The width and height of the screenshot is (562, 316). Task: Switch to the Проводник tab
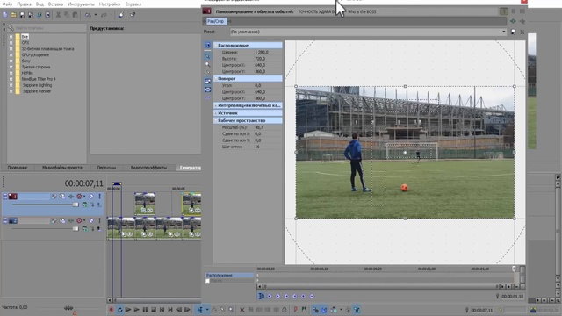click(x=18, y=168)
